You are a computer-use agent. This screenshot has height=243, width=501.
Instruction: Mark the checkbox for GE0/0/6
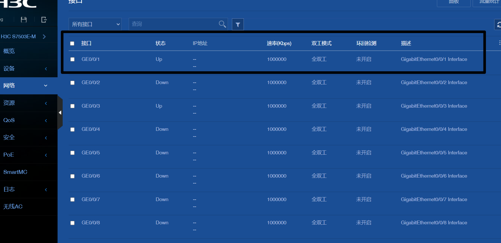click(73, 176)
